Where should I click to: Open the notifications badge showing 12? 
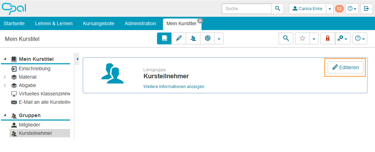[339, 9]
